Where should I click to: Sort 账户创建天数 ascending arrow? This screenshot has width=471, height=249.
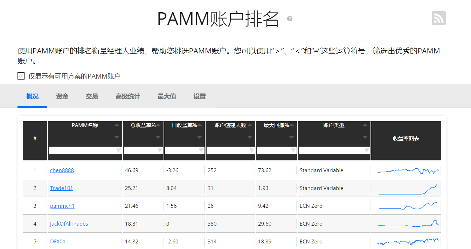(250, 125)
